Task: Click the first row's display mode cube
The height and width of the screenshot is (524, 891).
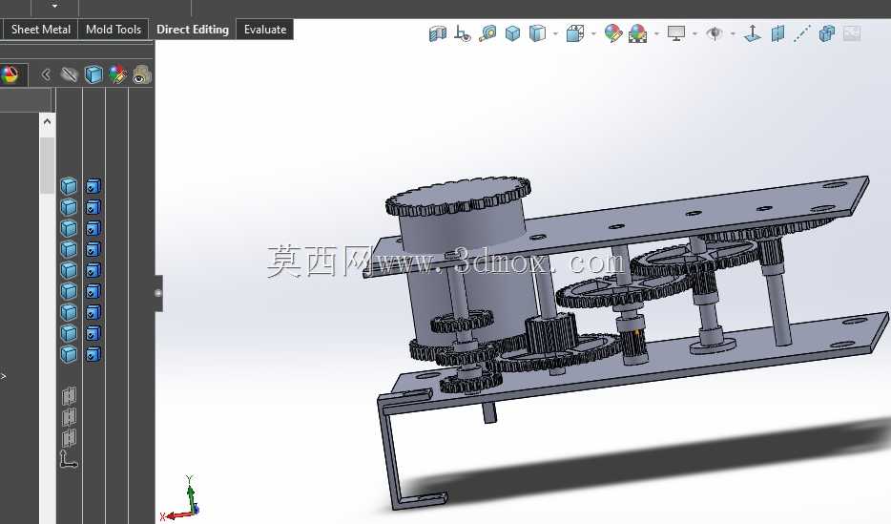Action: tap(69, 186)
